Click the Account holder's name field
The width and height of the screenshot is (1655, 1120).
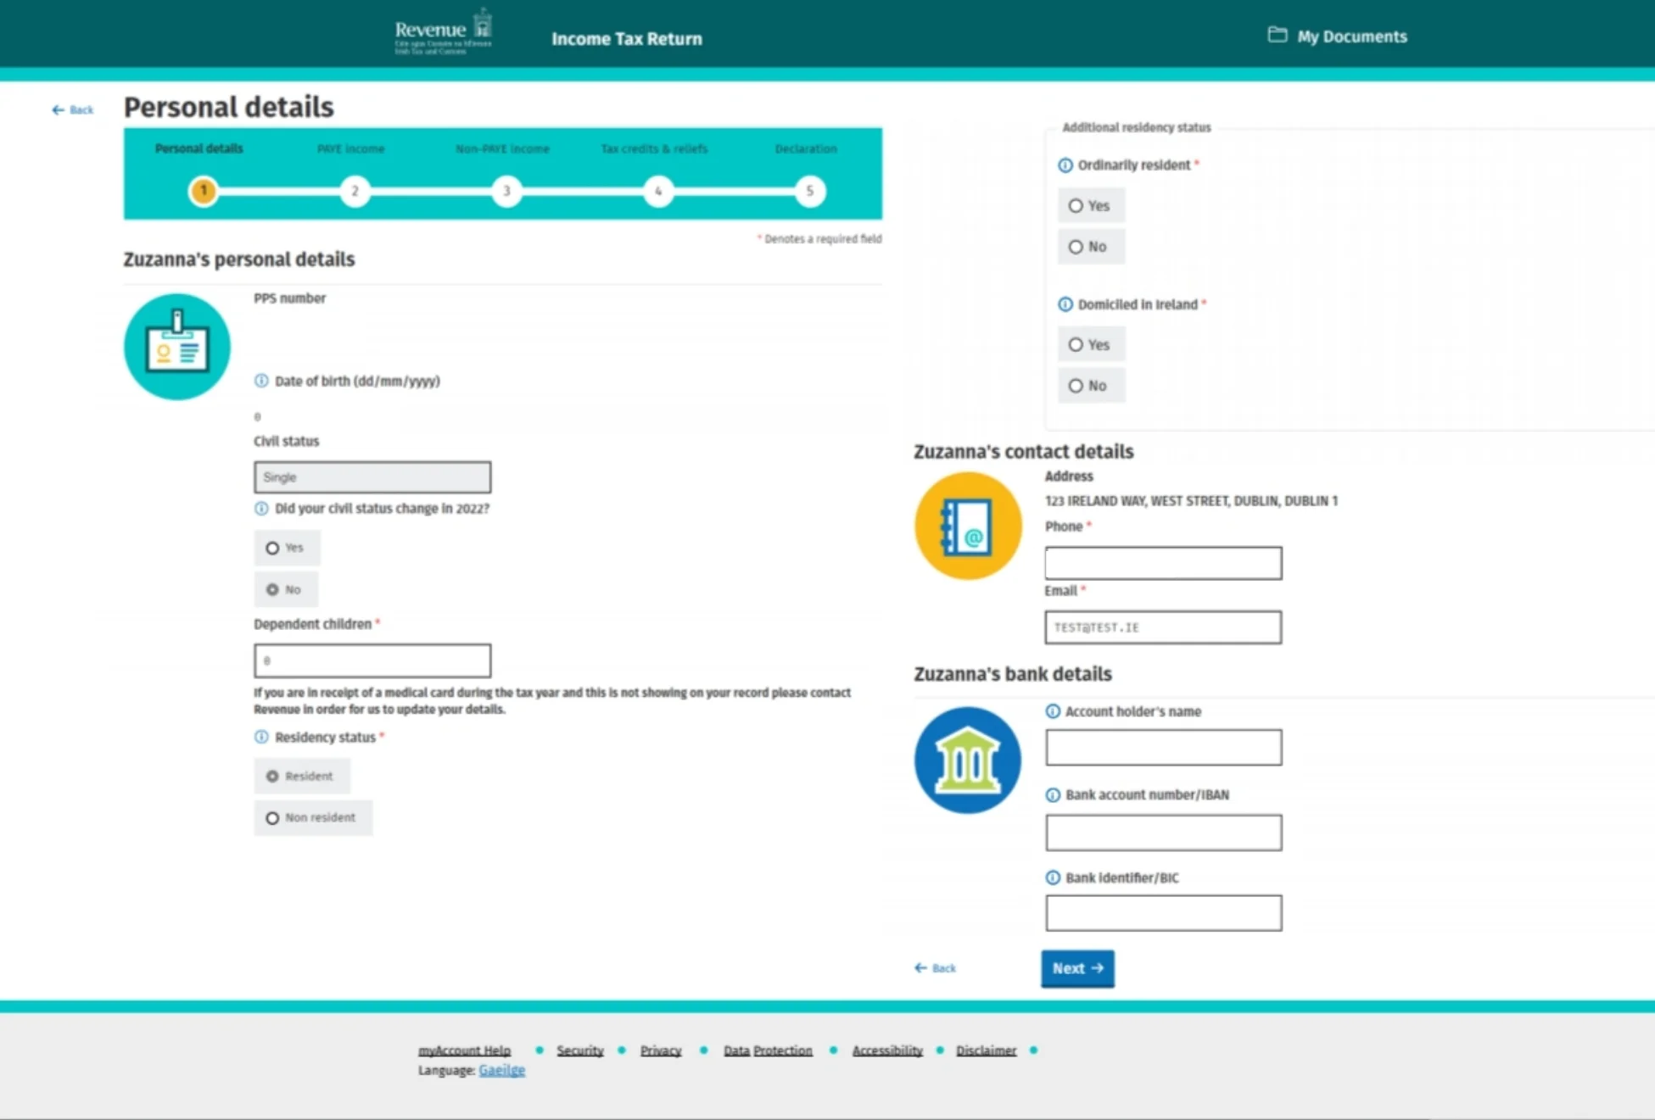click(1163, 747)
